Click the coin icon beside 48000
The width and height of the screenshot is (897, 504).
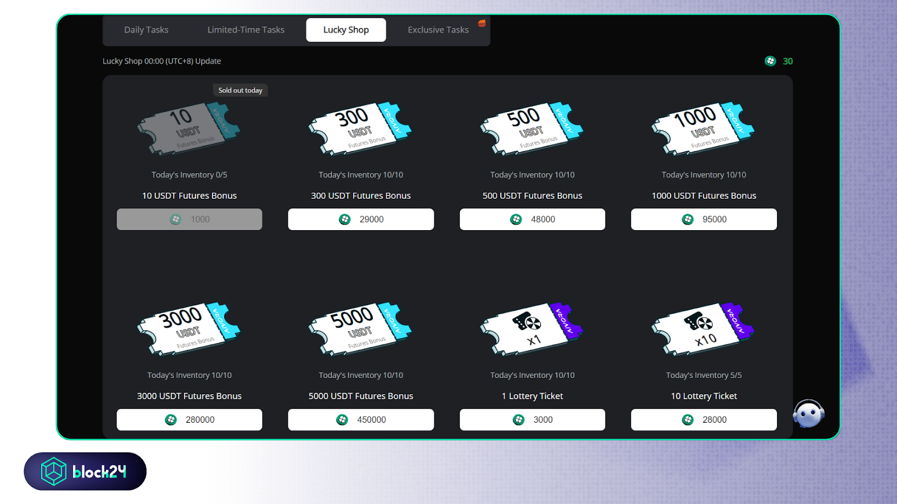516,220
